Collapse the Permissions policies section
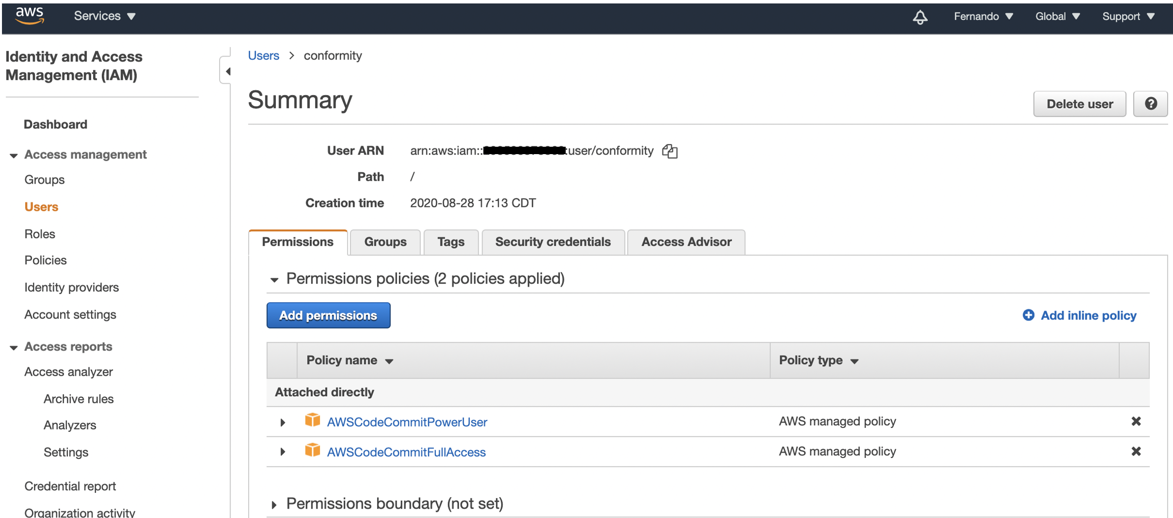The width and height of the screenshot is (1173, 518). pos(274,280)
